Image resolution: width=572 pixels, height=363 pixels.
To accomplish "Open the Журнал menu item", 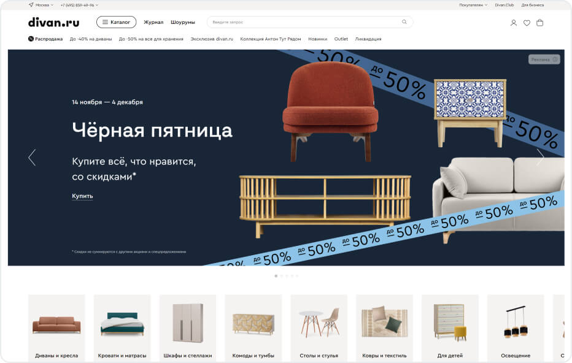I will (x=153, y=22).
